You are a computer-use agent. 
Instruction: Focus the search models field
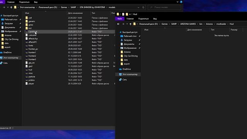point(164,7)
